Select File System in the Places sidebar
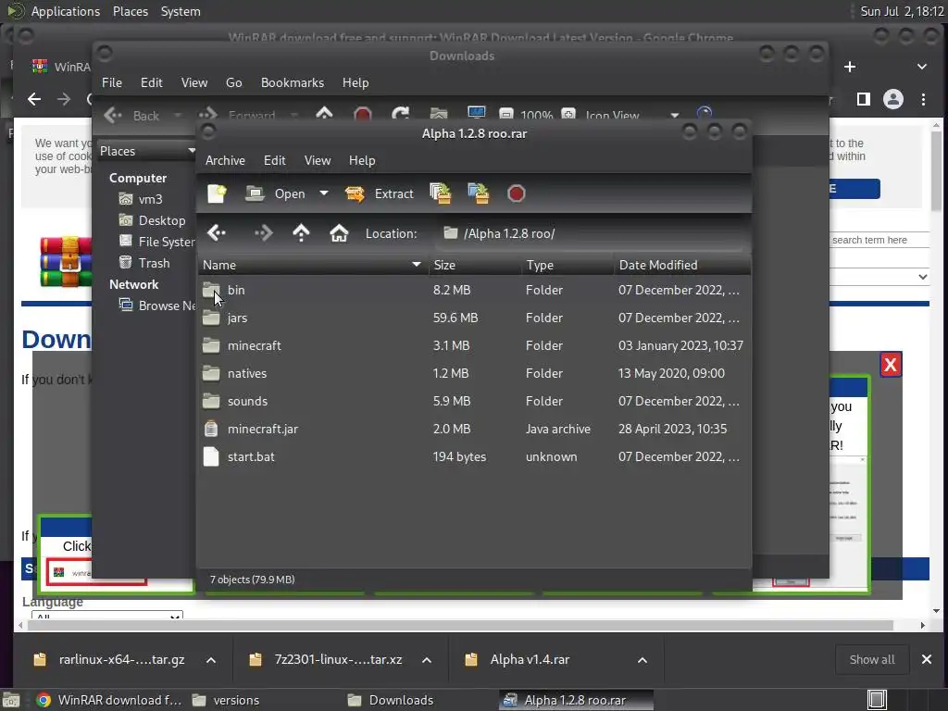The width and height of the screenshot is (948, 711). (x=156, y=242)
